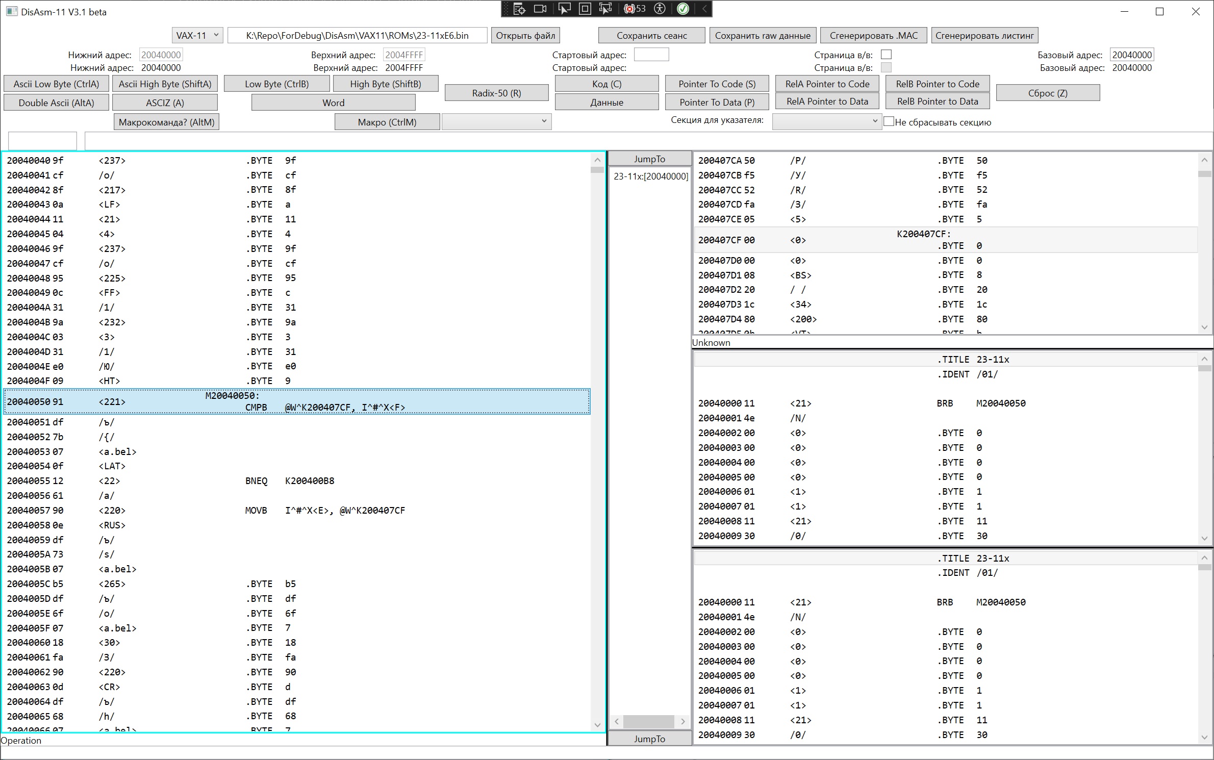1214x760 pixels.
Task: Click the Сгенерировать листинг button
Action: [x=984, y=35]
